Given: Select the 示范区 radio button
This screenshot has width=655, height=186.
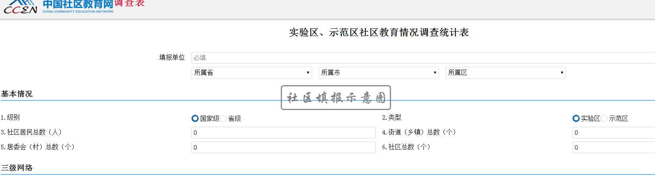Looking at the screenshot, I should (x=604, y=118).
